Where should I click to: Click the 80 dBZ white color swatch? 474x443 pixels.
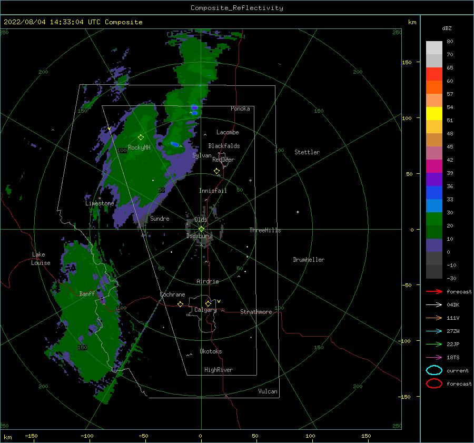pyautogui.click(x=434, y=47)
